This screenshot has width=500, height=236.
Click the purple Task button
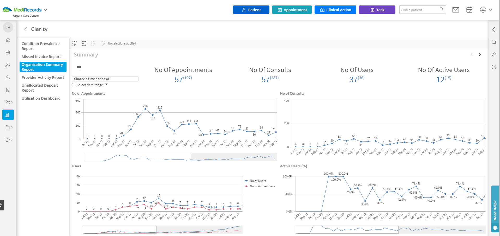[x=377, y=10]
